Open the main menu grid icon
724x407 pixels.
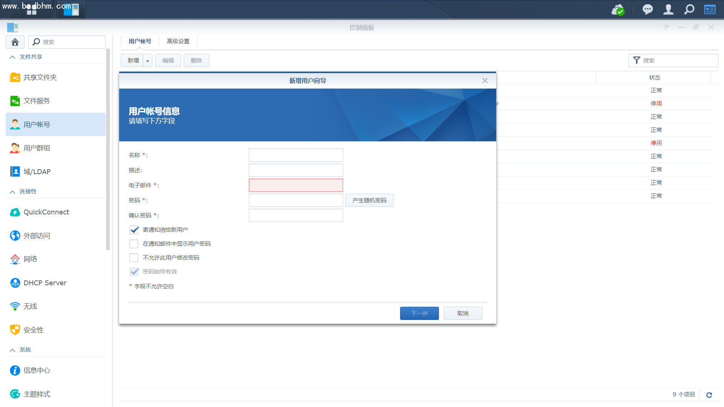(32, 9)
